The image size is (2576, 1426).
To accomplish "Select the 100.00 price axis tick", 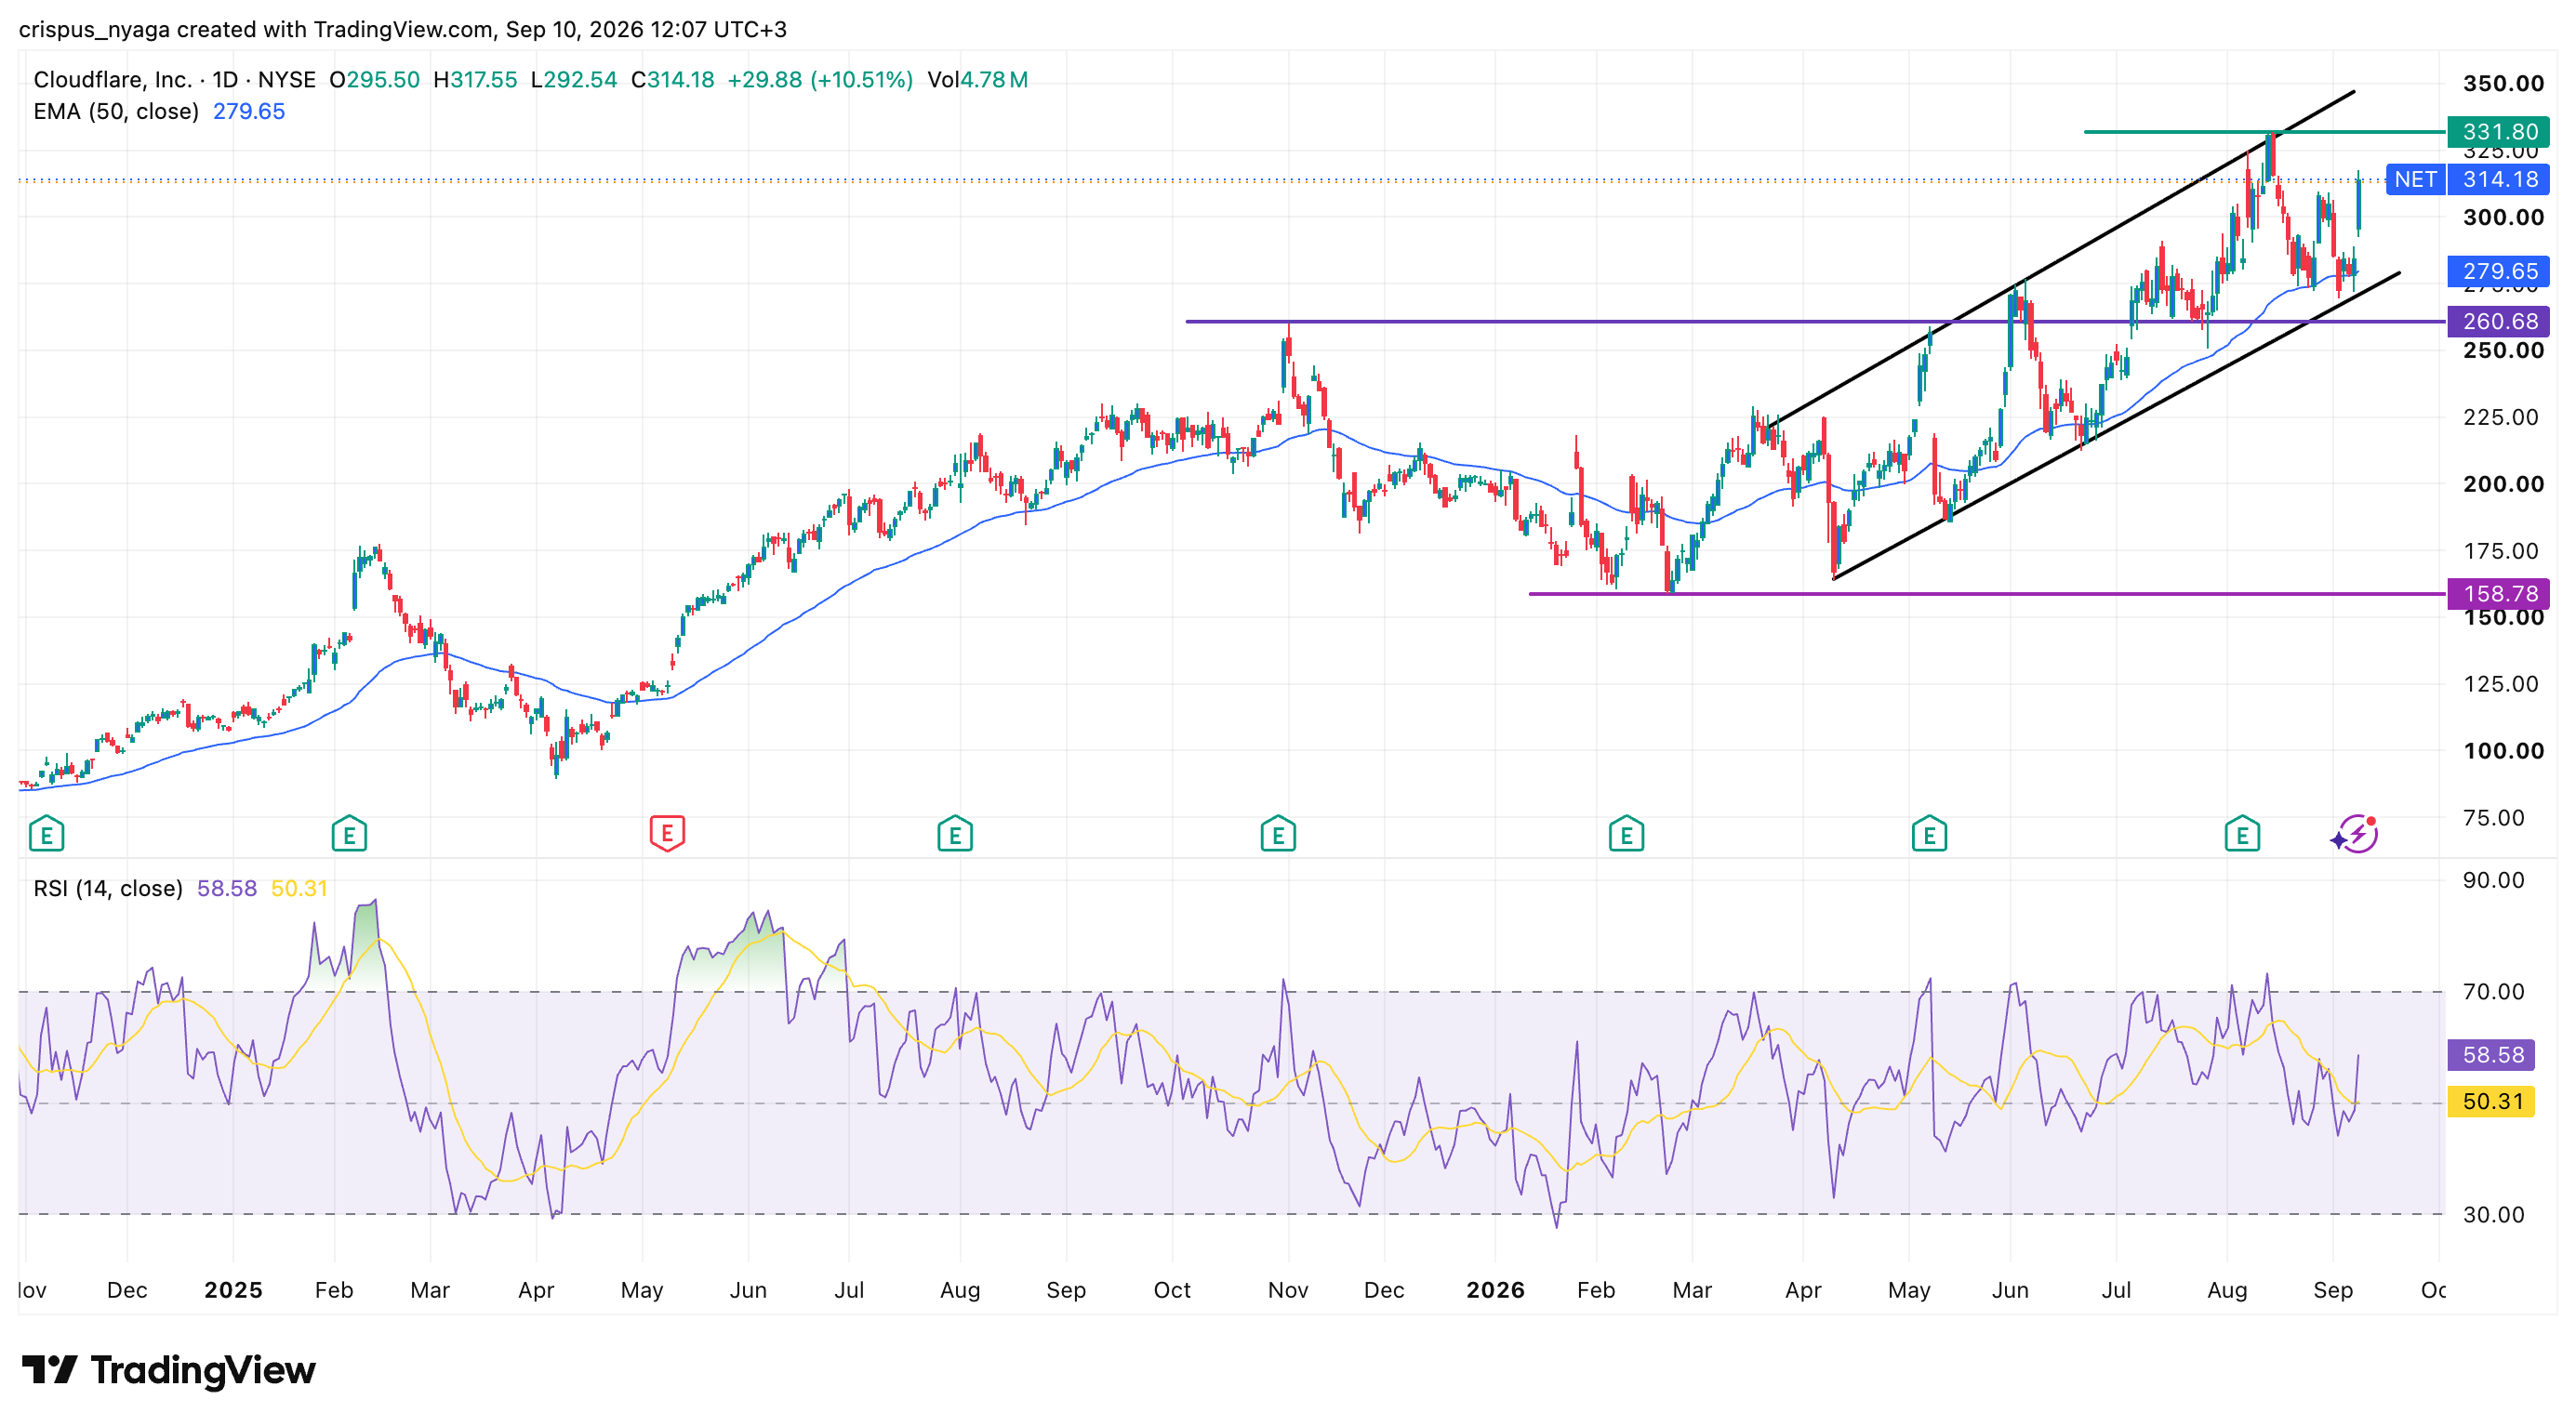I will (x=2503, y=751).
